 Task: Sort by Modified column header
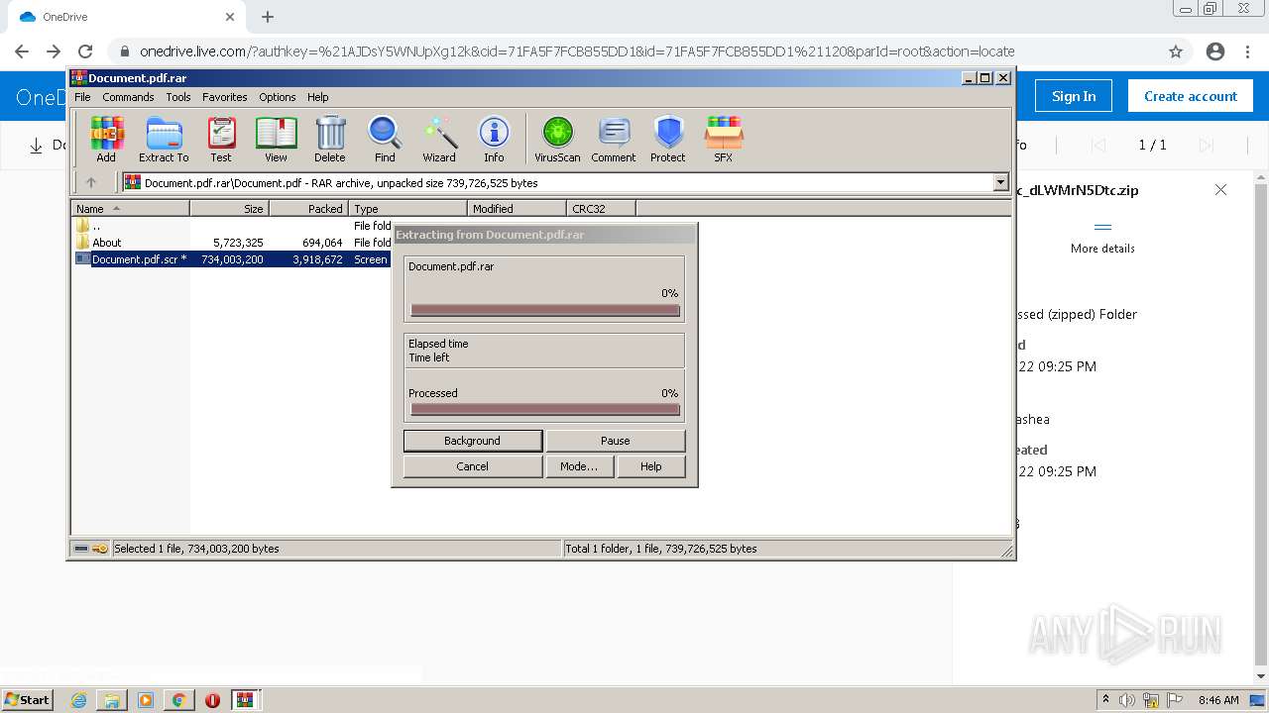tap(517, 209)
